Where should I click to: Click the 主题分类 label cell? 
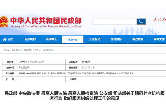point(73,62)
